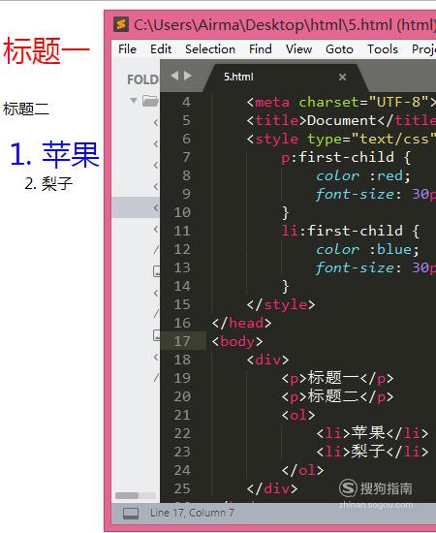Screen dimensions: 436x533
Task: Click the '2. 梨子' list item in browser page
Action: pos(48,183)
